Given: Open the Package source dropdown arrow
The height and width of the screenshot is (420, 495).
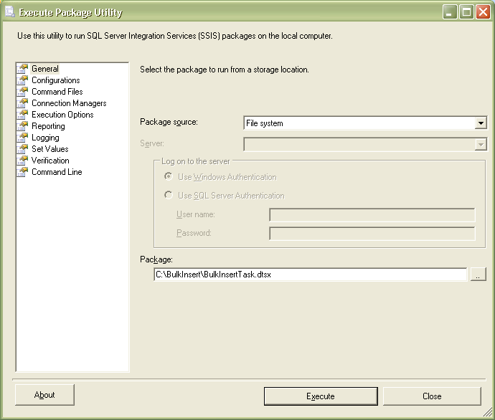Looking at the screenshot, I should (x=481, y=123).
